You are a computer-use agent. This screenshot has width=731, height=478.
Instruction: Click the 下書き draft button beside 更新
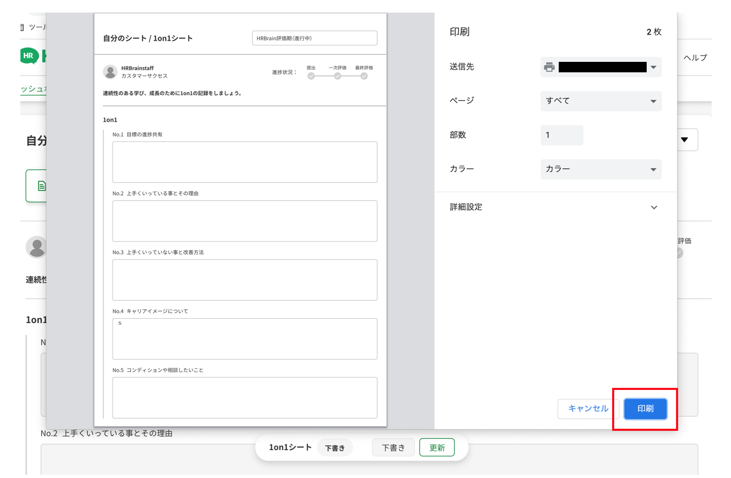pyautogui.click(x=393, y=448)
